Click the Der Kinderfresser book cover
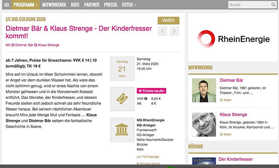 (x=204, y=161)
